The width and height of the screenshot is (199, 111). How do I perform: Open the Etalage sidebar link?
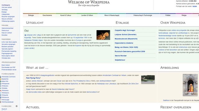click(x=4, y=12)
